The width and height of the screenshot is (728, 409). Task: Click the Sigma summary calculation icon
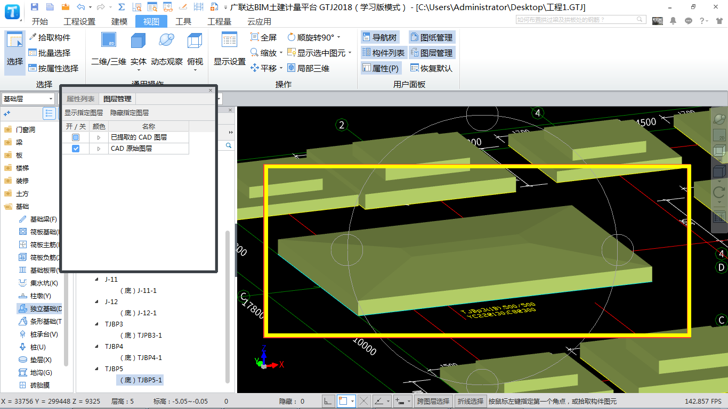click(x=122, y=7)
